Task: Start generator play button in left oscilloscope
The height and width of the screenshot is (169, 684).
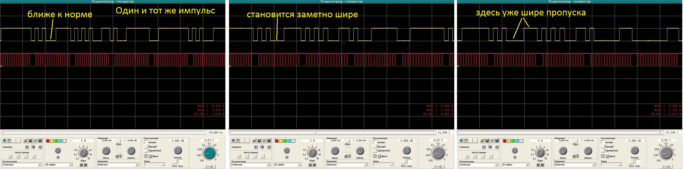Action: (x=27, y=147)
